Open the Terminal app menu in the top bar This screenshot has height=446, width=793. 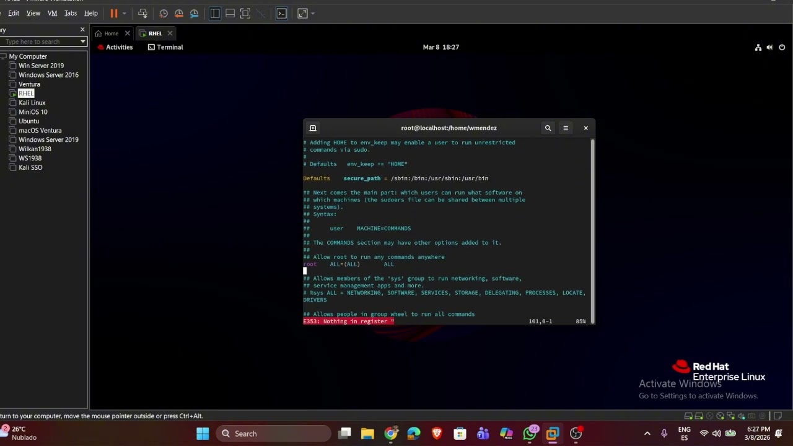click(165, 47)
